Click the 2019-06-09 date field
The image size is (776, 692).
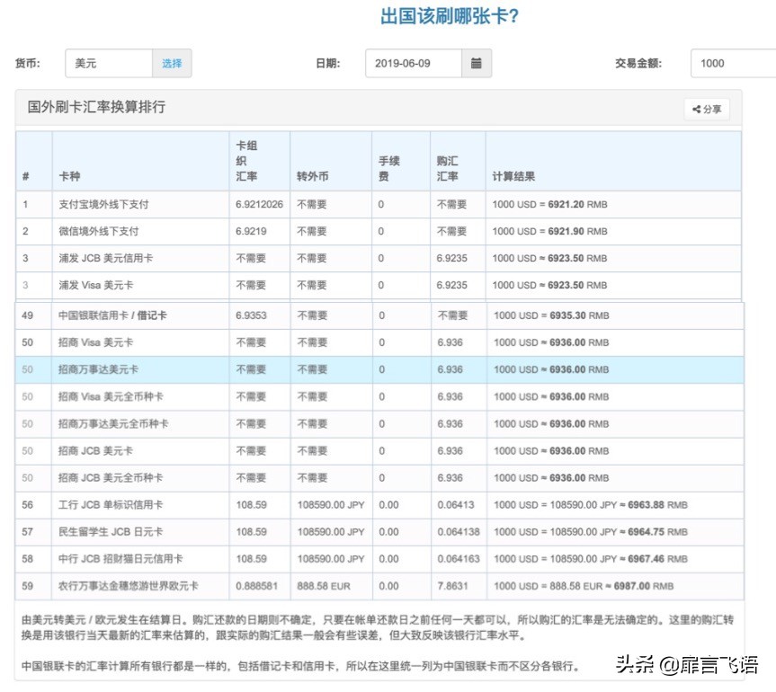point(412,63)
